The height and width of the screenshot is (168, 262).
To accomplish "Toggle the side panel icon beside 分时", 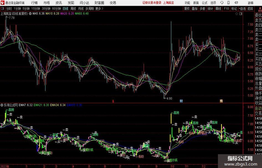I will click(x=2, y=9).
